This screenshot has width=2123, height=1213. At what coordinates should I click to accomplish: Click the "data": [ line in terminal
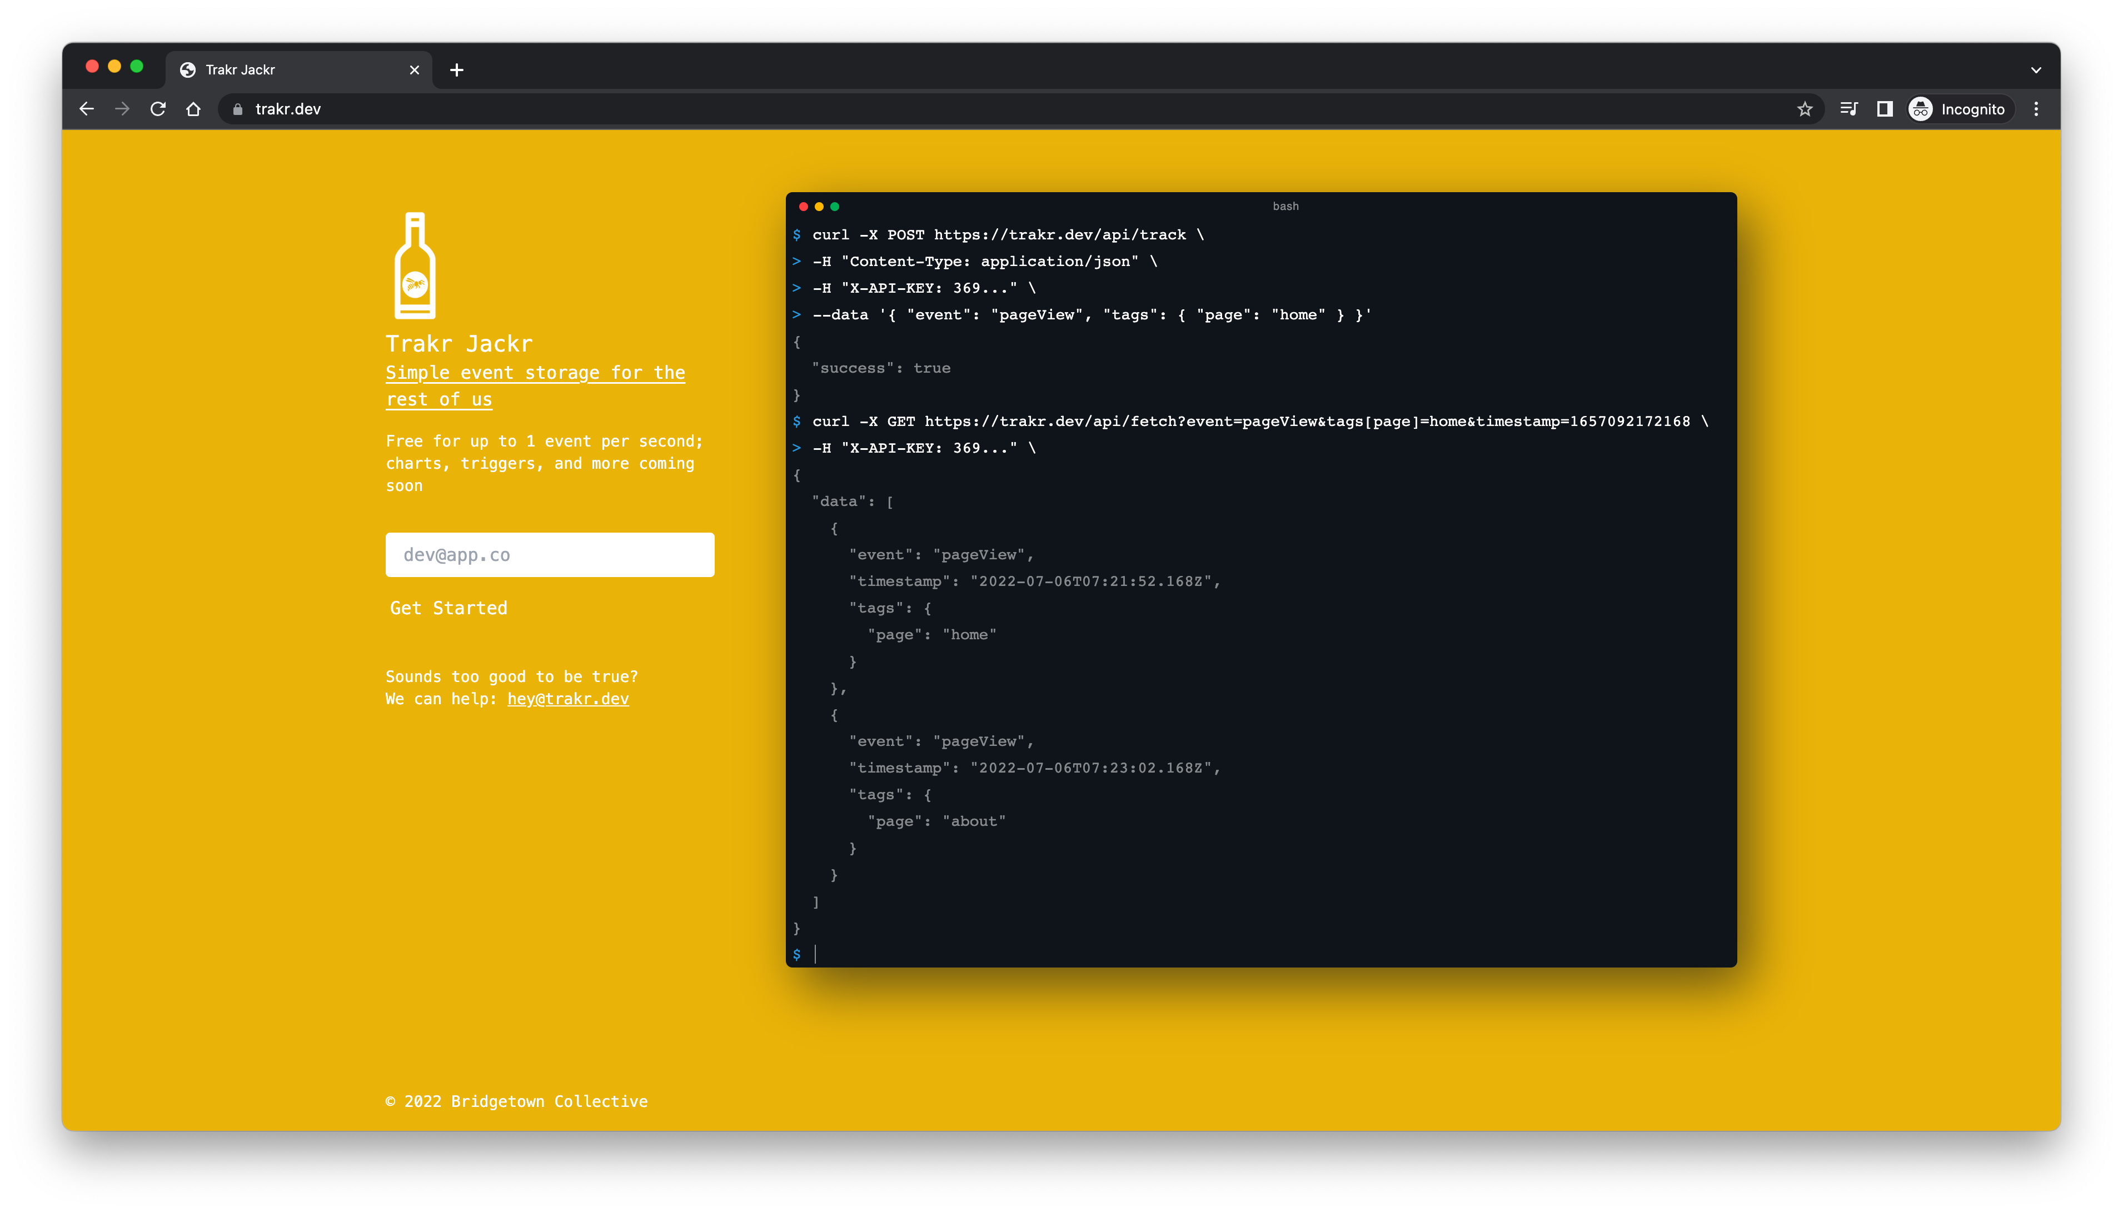tap(853, 502)
